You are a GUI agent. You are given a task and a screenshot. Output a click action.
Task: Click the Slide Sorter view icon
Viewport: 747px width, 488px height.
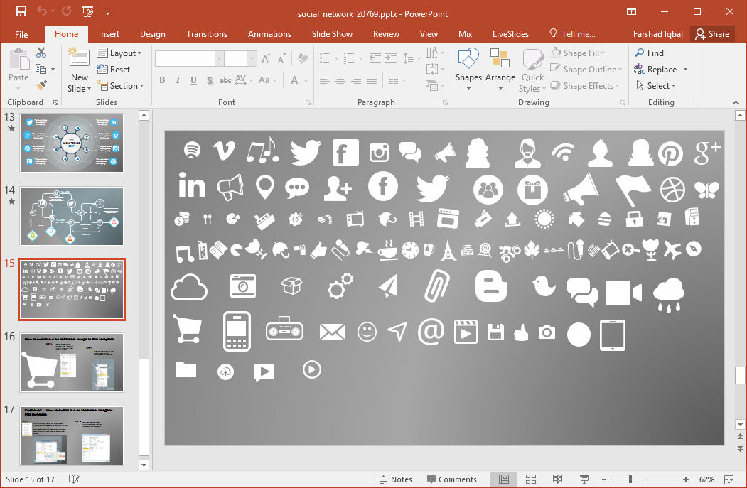[530, 479]
